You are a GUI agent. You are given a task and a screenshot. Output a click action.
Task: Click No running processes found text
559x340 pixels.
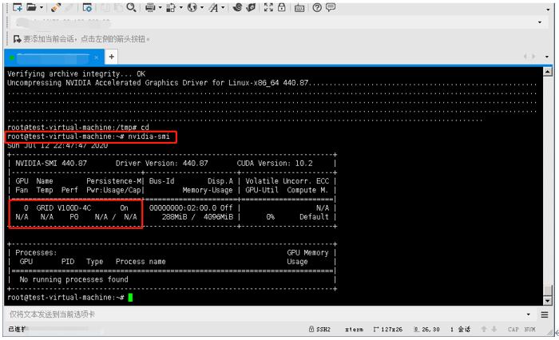73,279
